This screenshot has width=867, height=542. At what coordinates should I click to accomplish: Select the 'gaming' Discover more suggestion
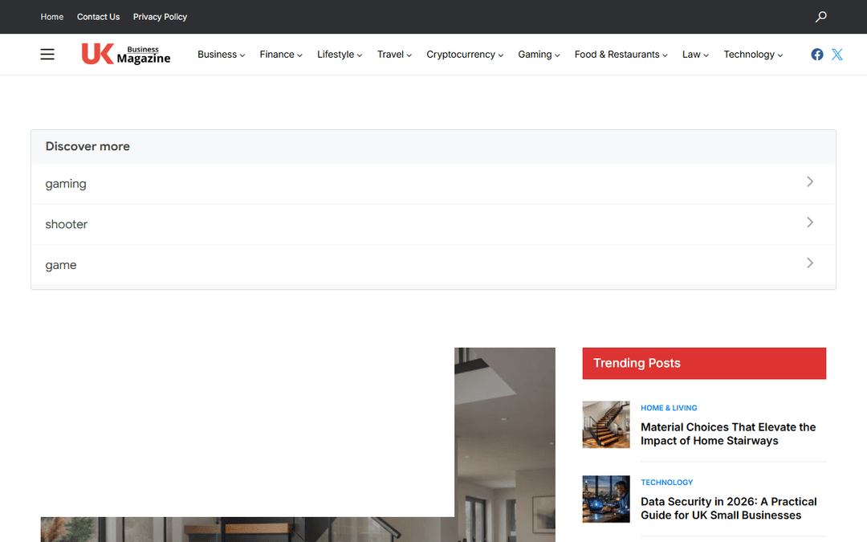pyautogui.click(x=433, y=184)
